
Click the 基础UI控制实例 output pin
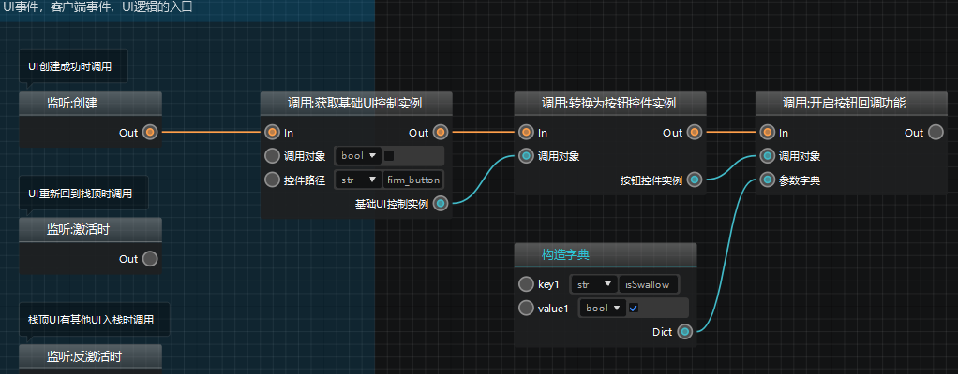(x=441, y=203)
